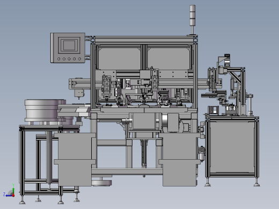Select the touchscreen display on the control panel
This screenshot has width=279, height=209.
coord(69,45)
